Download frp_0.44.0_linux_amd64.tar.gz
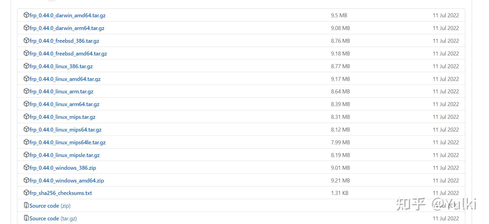Screen dimensions: 489x224 tap(65, 79)
